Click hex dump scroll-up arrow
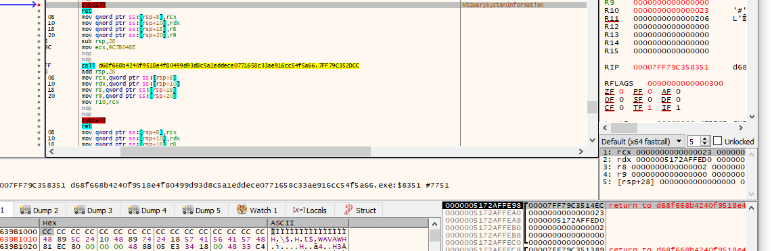Image resolution: width=772 pixels, height=251 pixels. click(x=435, y=224)
